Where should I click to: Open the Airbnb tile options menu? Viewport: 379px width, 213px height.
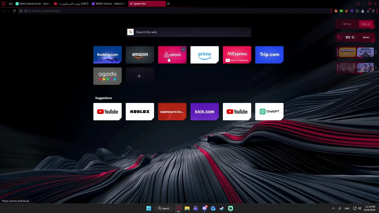[x=183, y=49]
